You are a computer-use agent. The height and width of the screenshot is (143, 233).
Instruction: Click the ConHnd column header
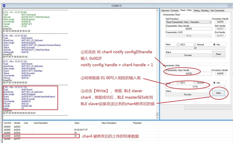point(7,123)
